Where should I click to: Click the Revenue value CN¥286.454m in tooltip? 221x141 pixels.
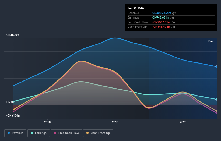tap(162, 13)
